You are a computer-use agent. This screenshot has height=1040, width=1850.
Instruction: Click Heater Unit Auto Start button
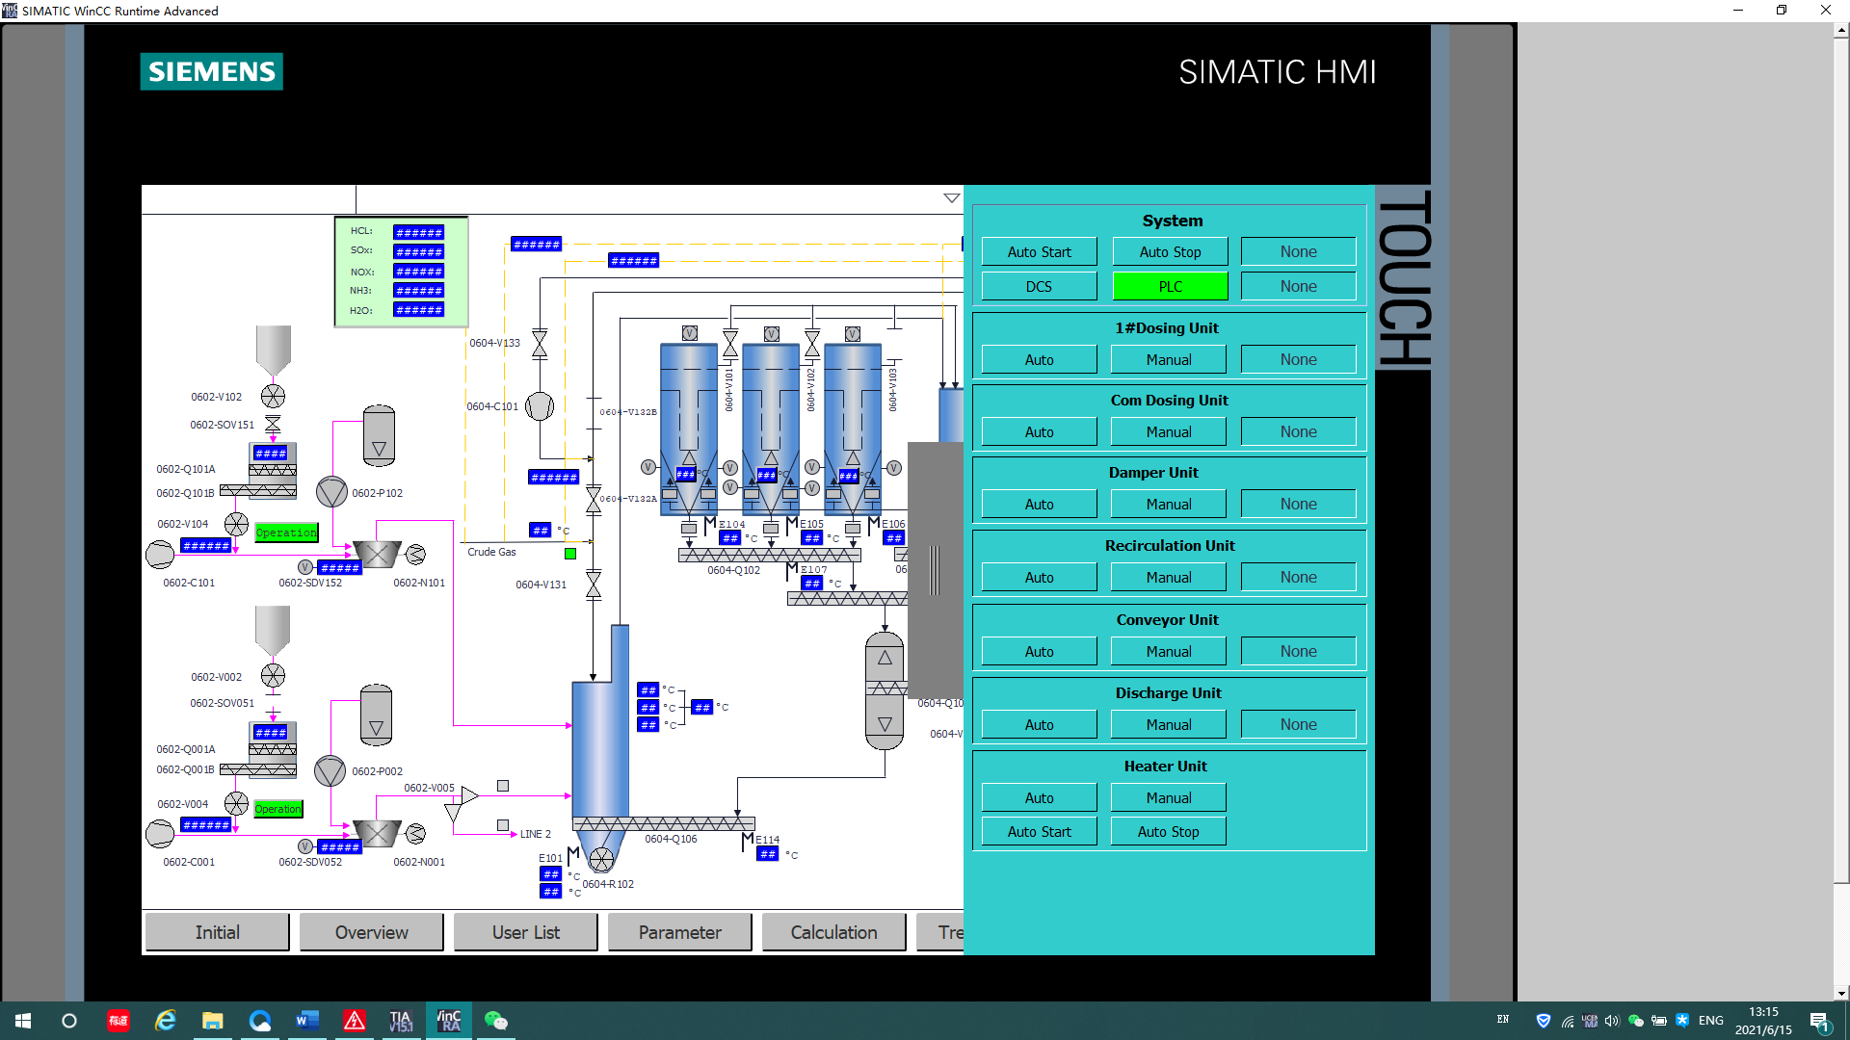tap(1039, 831)
